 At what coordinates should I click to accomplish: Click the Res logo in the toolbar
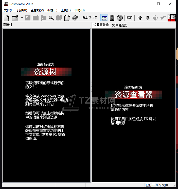[172, 18]
